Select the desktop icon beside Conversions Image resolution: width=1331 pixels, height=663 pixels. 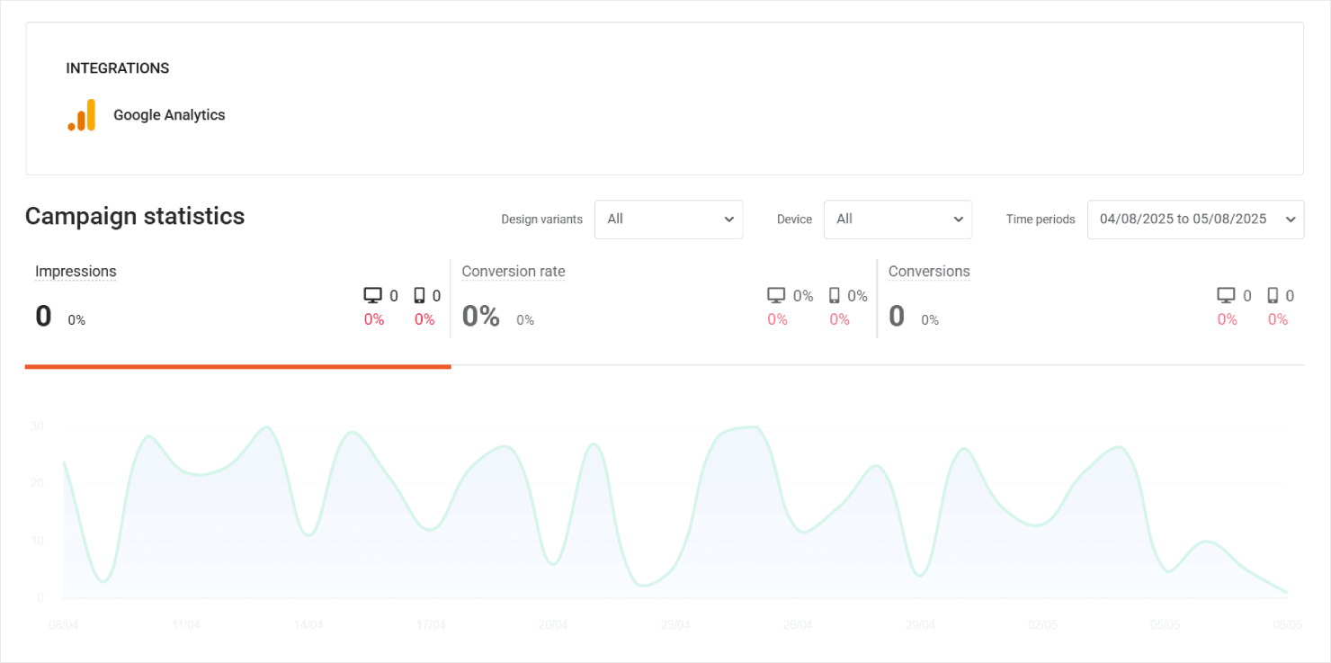tap(1227, 295)
